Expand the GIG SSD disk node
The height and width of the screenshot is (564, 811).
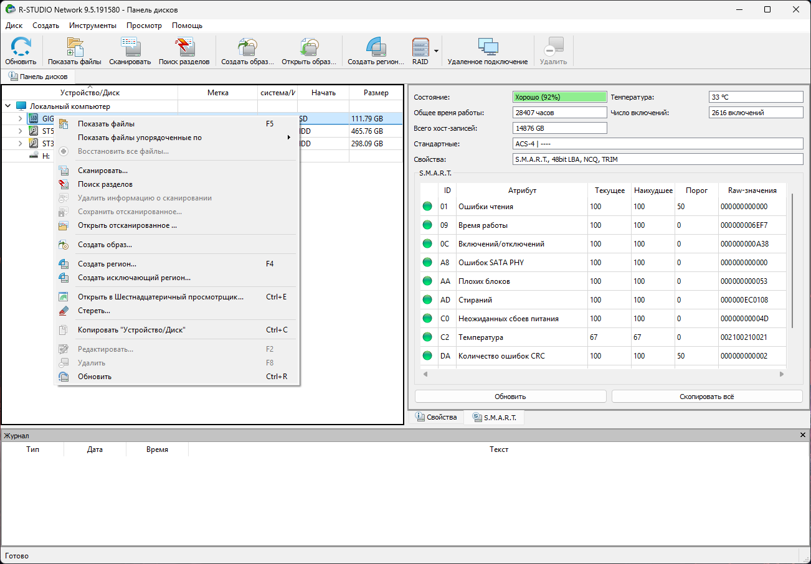pyautogui.click(x=20, y=118)
